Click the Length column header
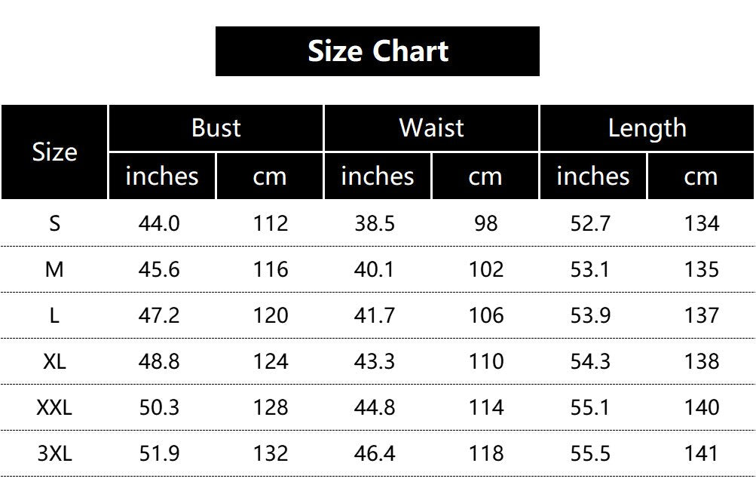Image resolution: width=756 pixels, height=503 pixels. click(x=647, y=128)
